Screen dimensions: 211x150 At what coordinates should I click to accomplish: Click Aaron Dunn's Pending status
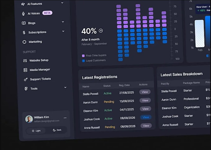coord(109,102)
